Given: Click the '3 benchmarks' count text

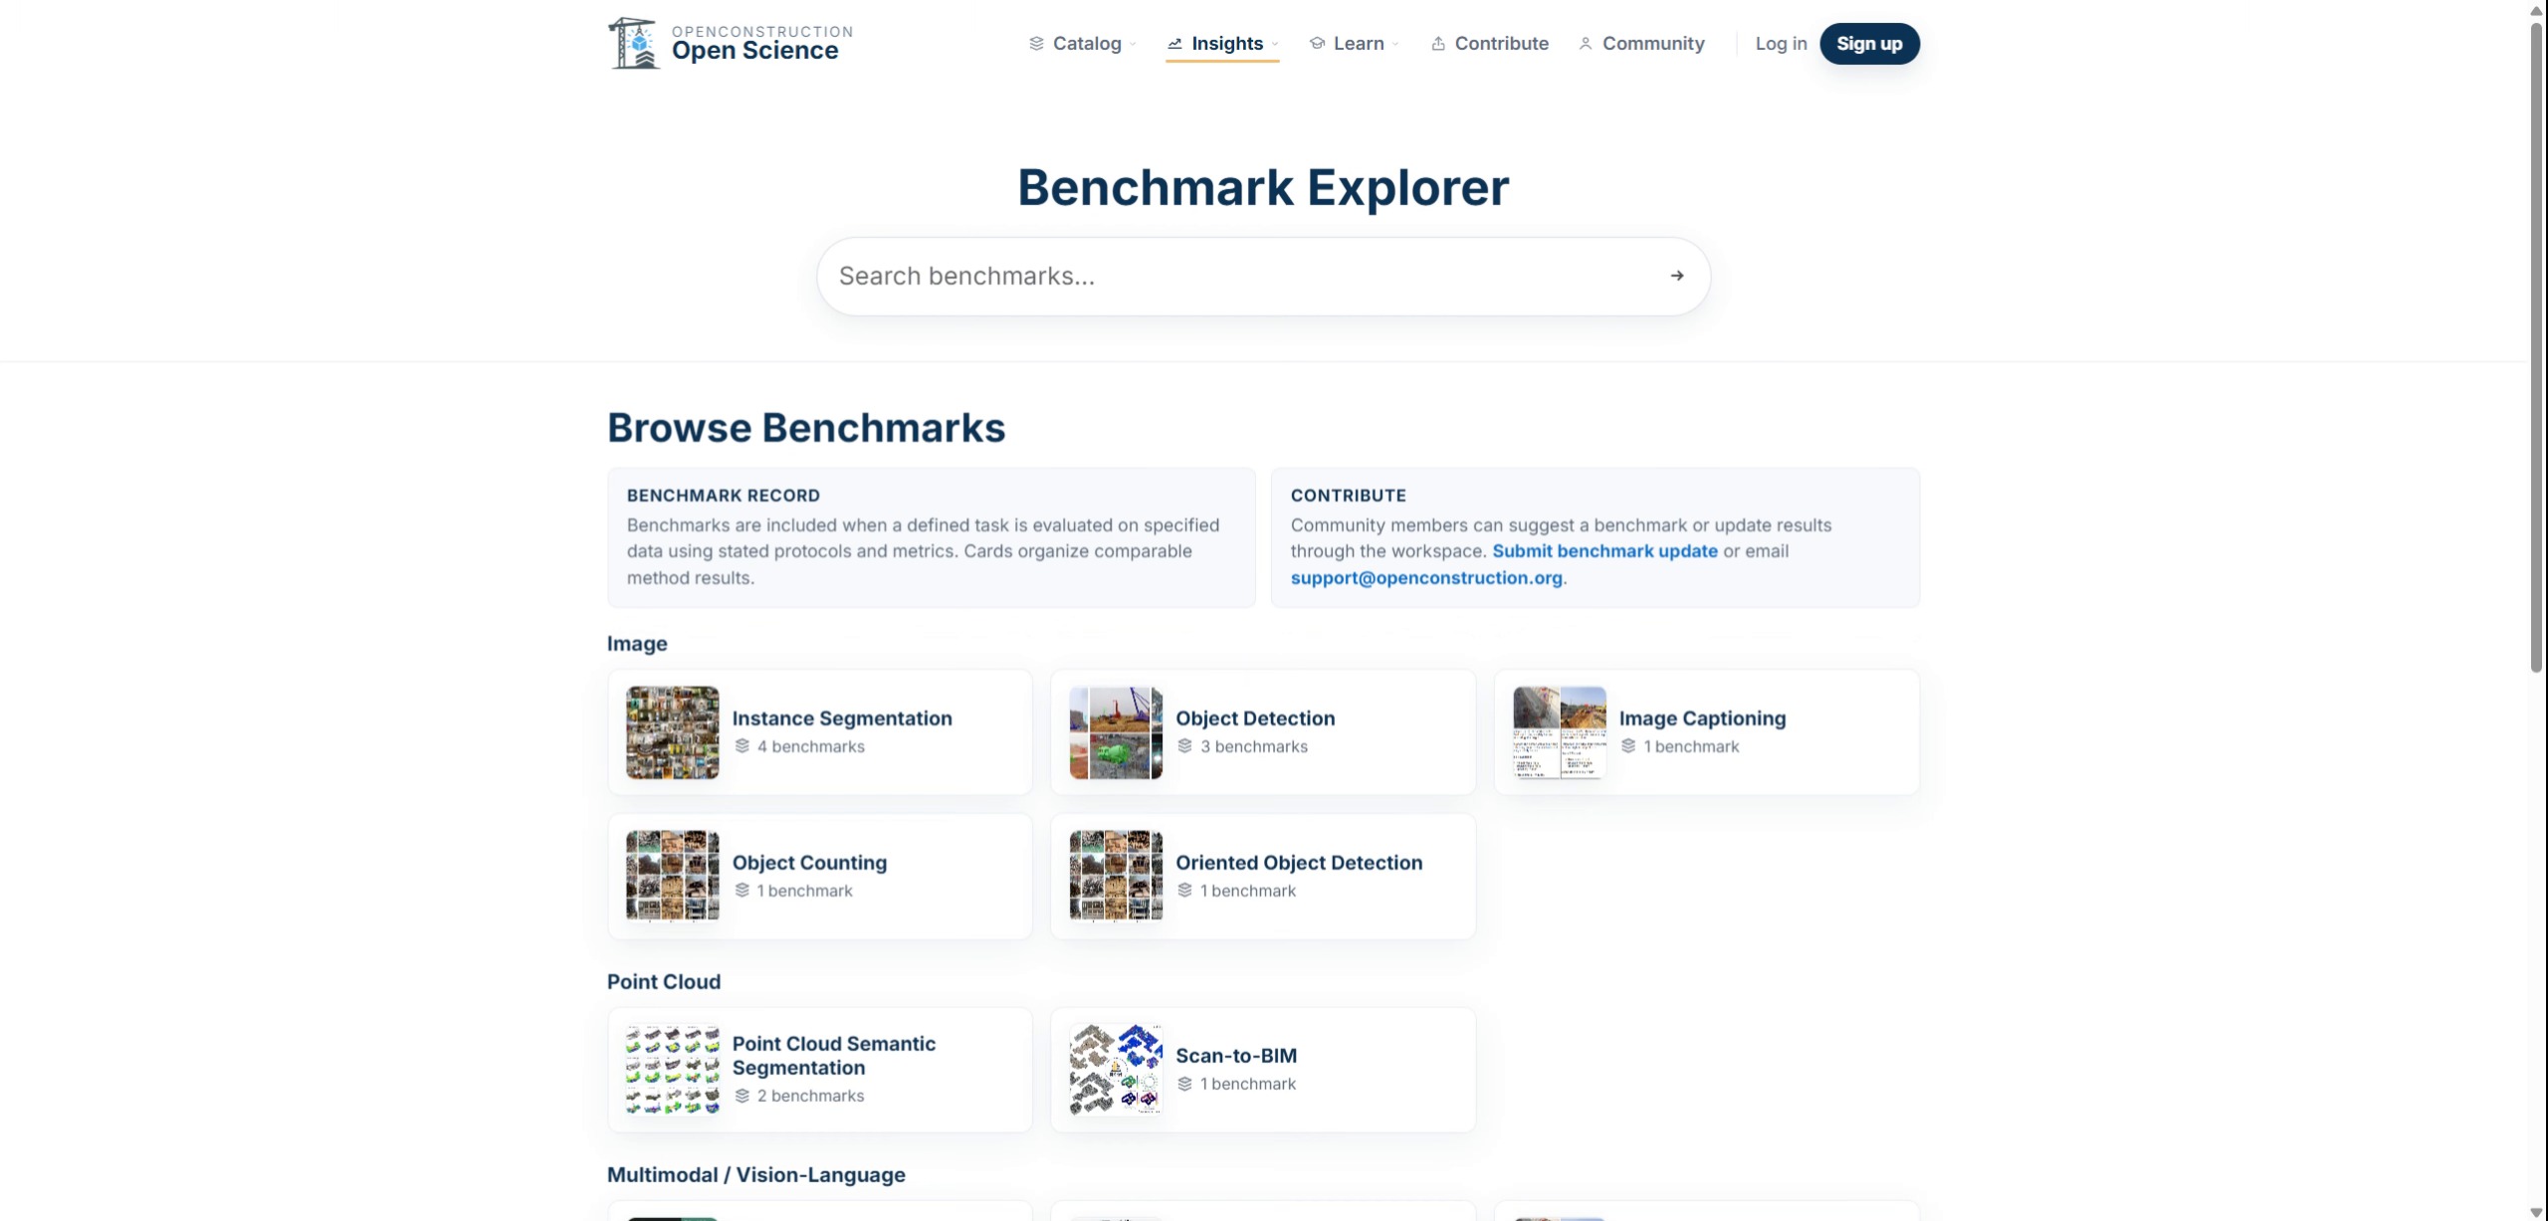Looking at the screenshot, I should click(x=1254, y=746).
